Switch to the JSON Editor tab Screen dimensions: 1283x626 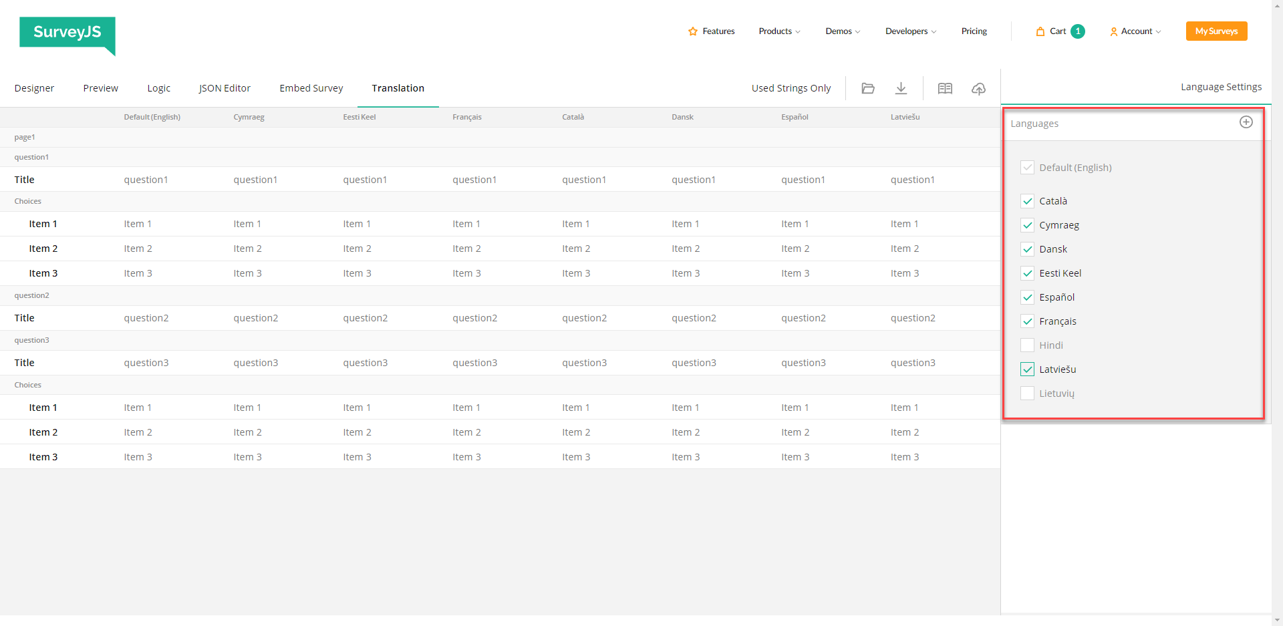[x=225, y=88]
